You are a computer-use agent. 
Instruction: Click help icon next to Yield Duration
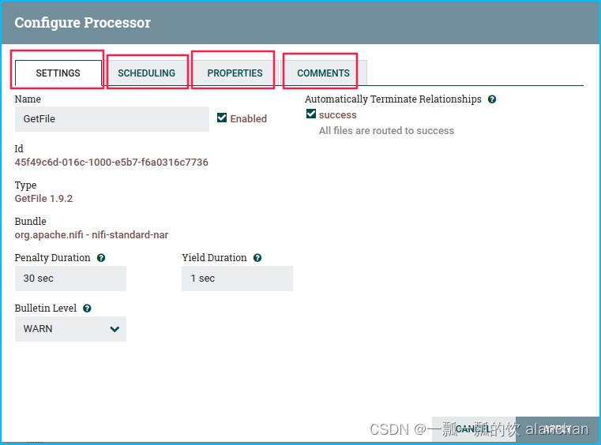tap(257, 258)
